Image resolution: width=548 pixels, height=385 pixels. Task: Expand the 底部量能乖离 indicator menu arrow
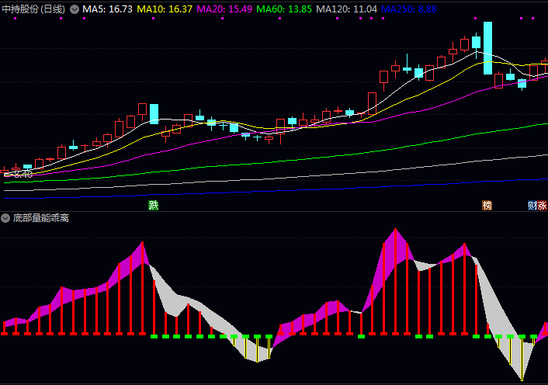pos(6,218)
